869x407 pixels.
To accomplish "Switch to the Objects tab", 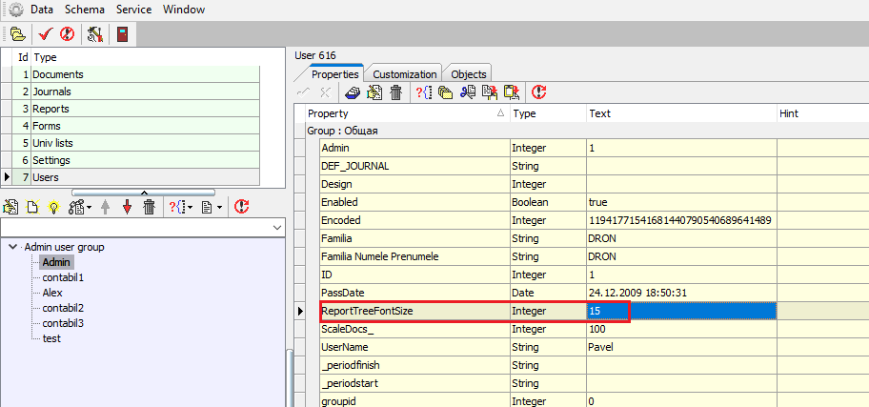I will [468, 74].
